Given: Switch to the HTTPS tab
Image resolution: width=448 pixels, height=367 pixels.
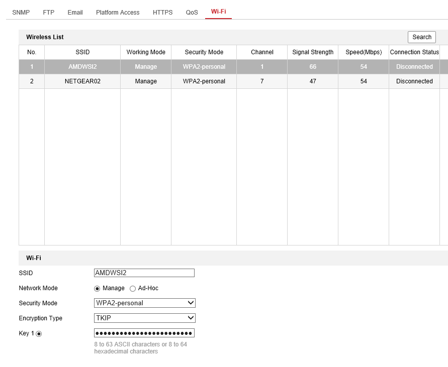Looking at the screenshot, I should (162, 12).
